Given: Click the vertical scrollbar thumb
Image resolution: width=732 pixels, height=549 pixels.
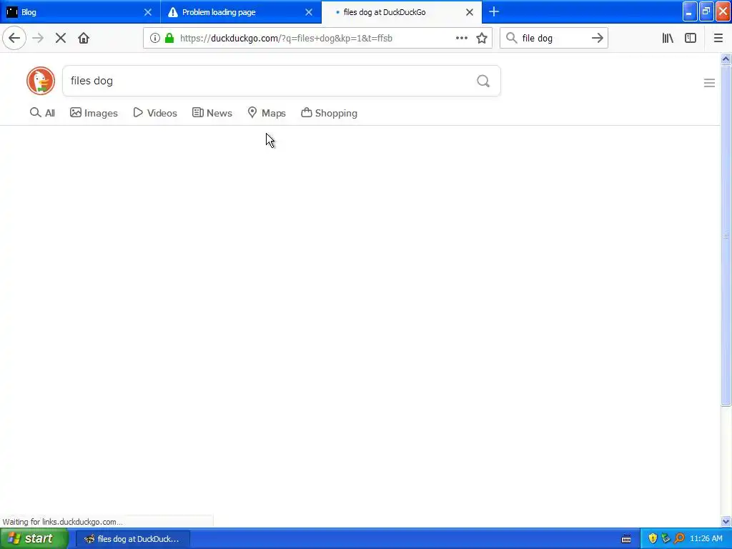Looking at the screenshot, I should (726, 236).
